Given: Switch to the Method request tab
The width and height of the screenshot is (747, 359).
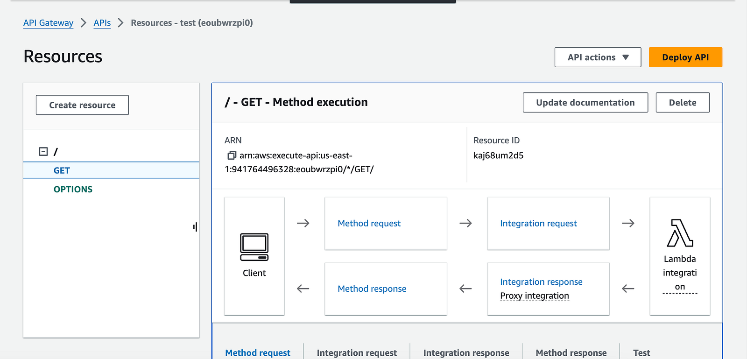Looking at the screenshot, I should 258,352.
